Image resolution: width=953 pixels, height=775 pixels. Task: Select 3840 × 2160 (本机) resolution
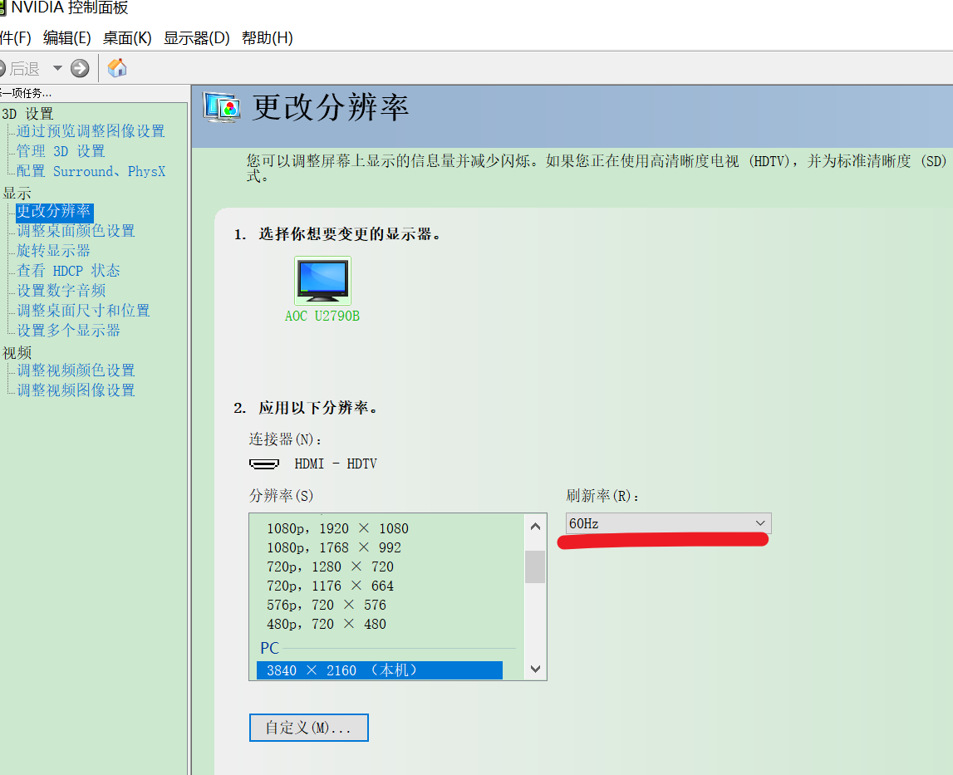coord(379,670)
